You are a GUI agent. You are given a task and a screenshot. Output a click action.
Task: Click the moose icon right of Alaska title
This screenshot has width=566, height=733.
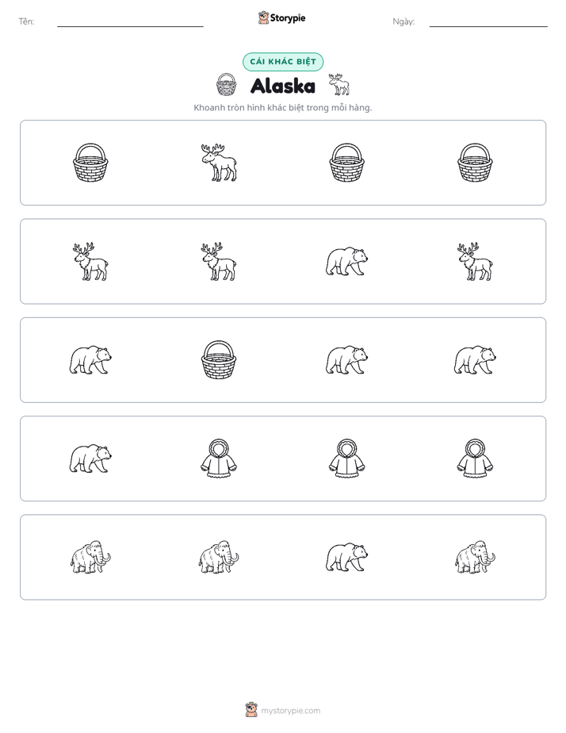coord(339,85)
